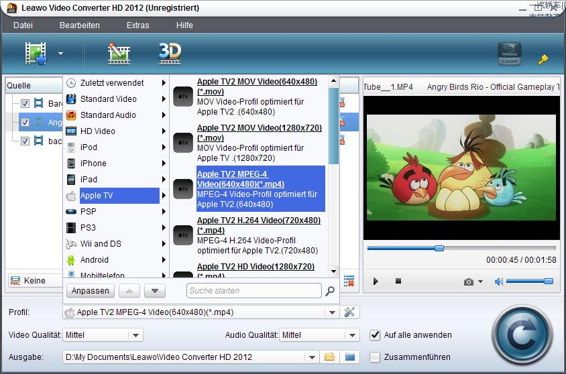
Task: Toggle NVIDIA CUDA acceleration icon
Action: [x=509, y=54]
